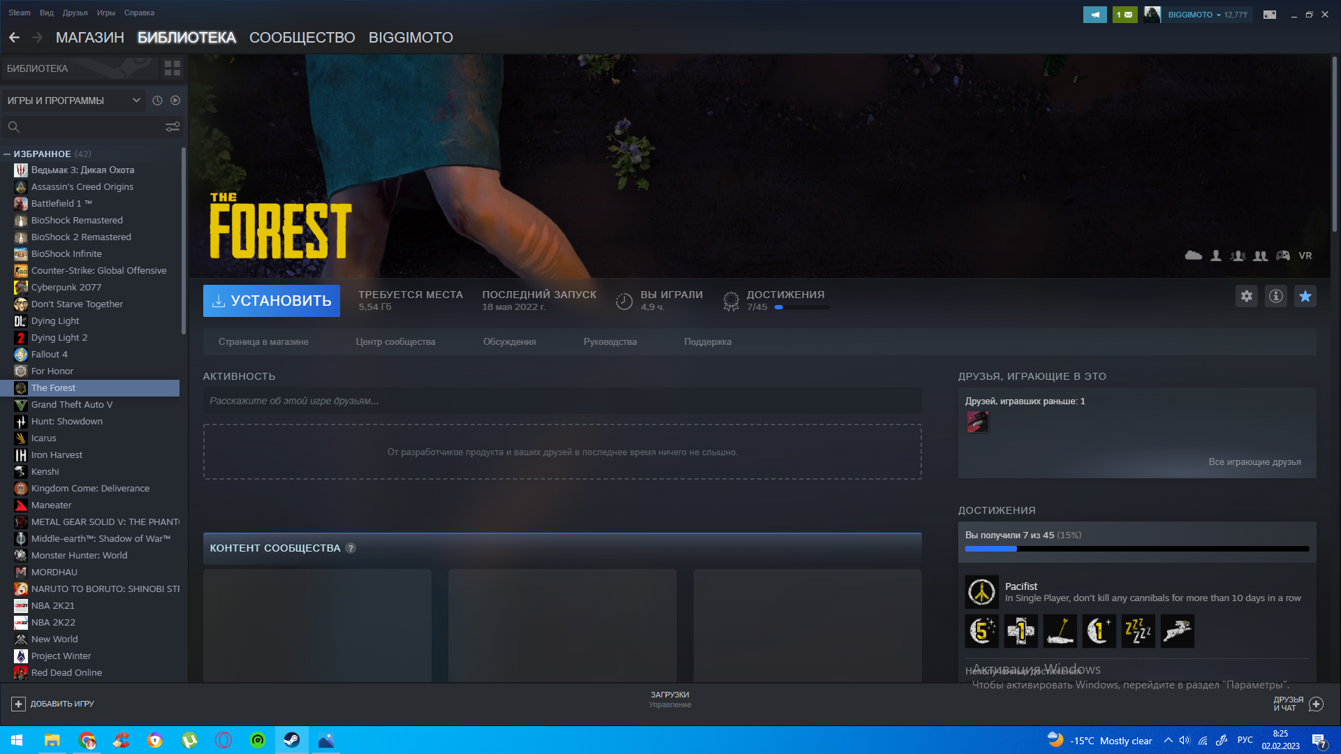Open the Справка menu
Screen dimensions: 1341x754
(139, 13)
